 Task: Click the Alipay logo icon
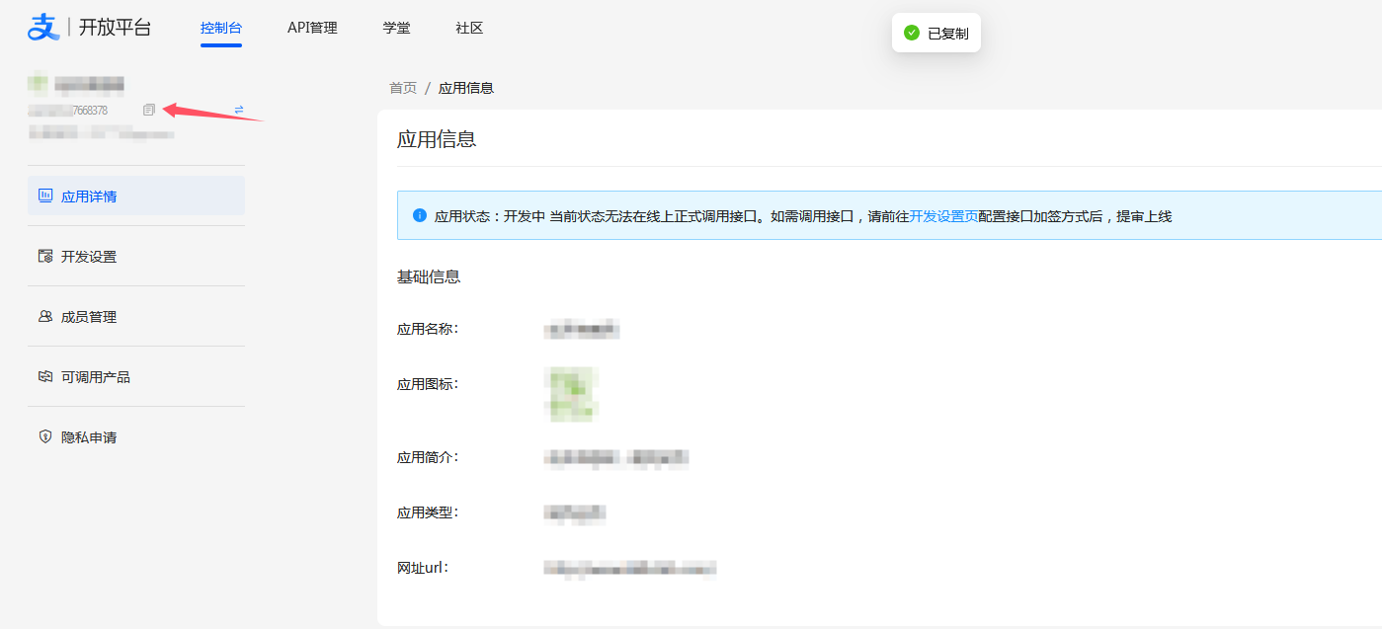(43, 28)
